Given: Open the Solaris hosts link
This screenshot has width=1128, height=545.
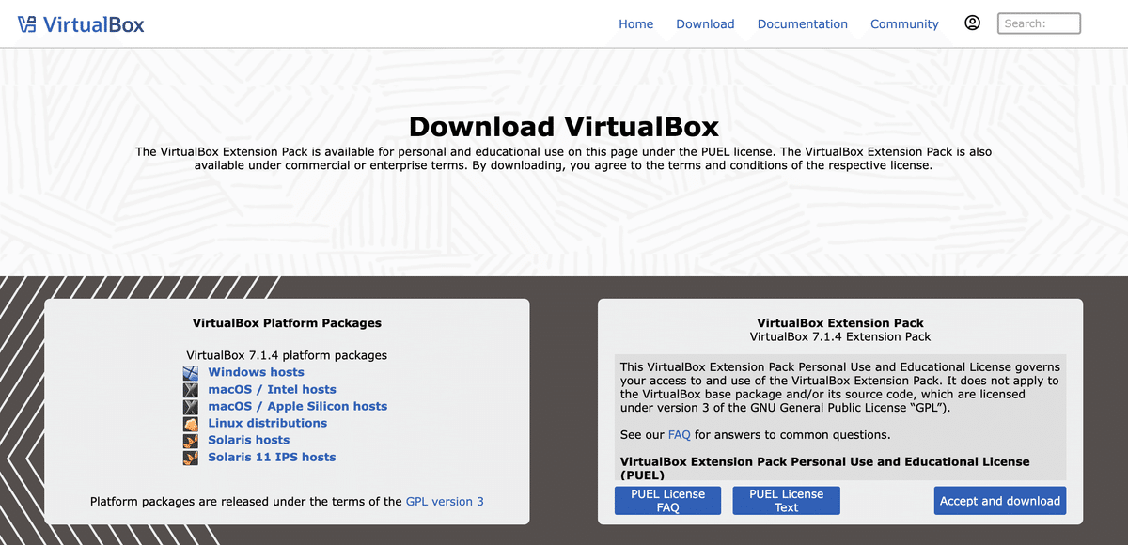Looking at the screenshot, I should coord(249,440).
